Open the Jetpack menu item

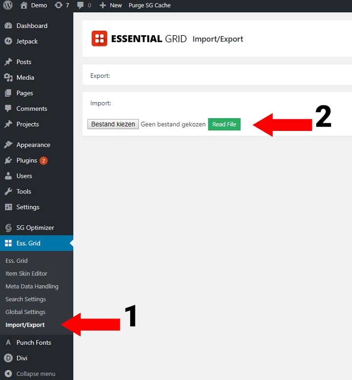[27, 42]
